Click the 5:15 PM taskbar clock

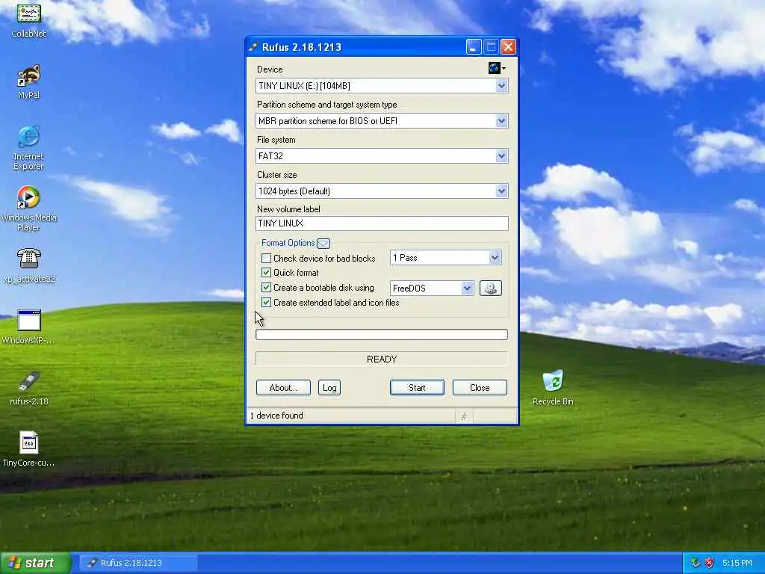tap(737, 563)
